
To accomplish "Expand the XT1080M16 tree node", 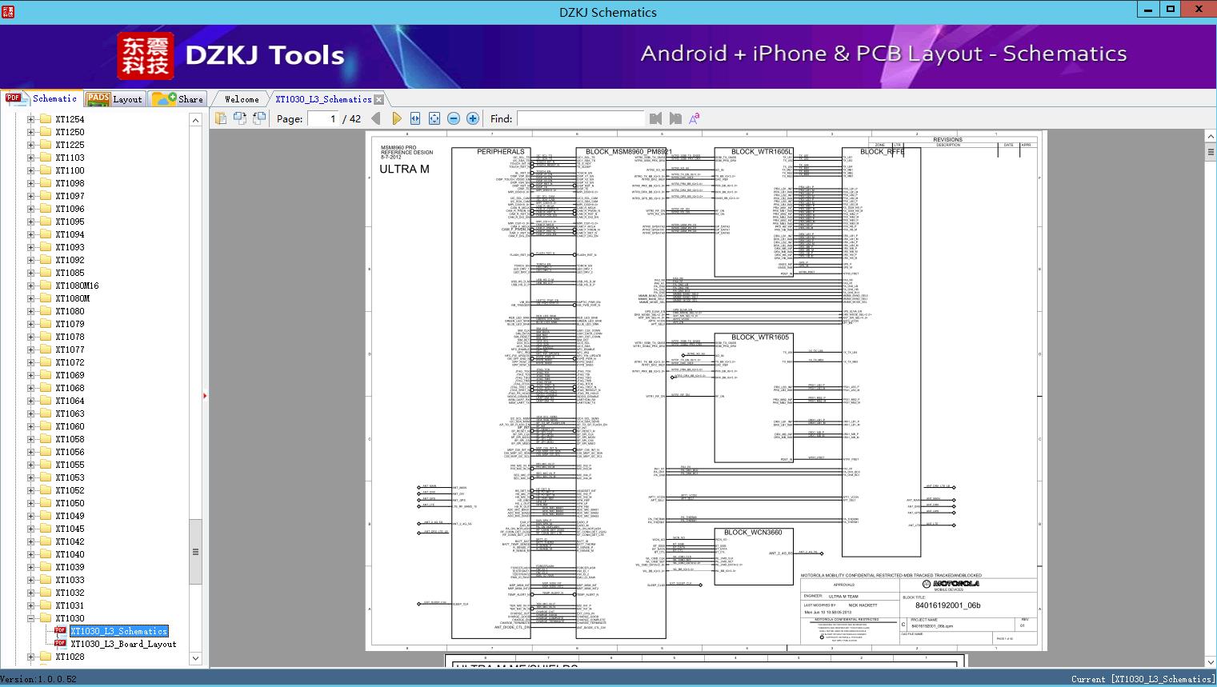I will (x=30, y=286).
